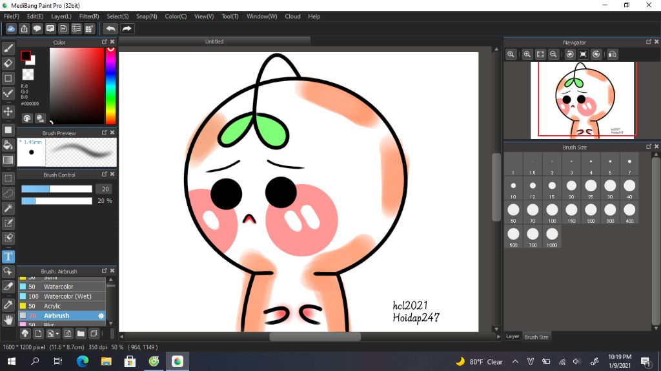Select the Eraser tool in left toolbar
This screenshot has width=661, height=371.
(8, 63)
